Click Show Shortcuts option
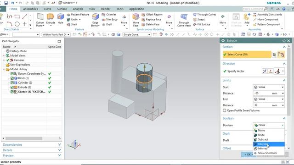 coord(269,153)
